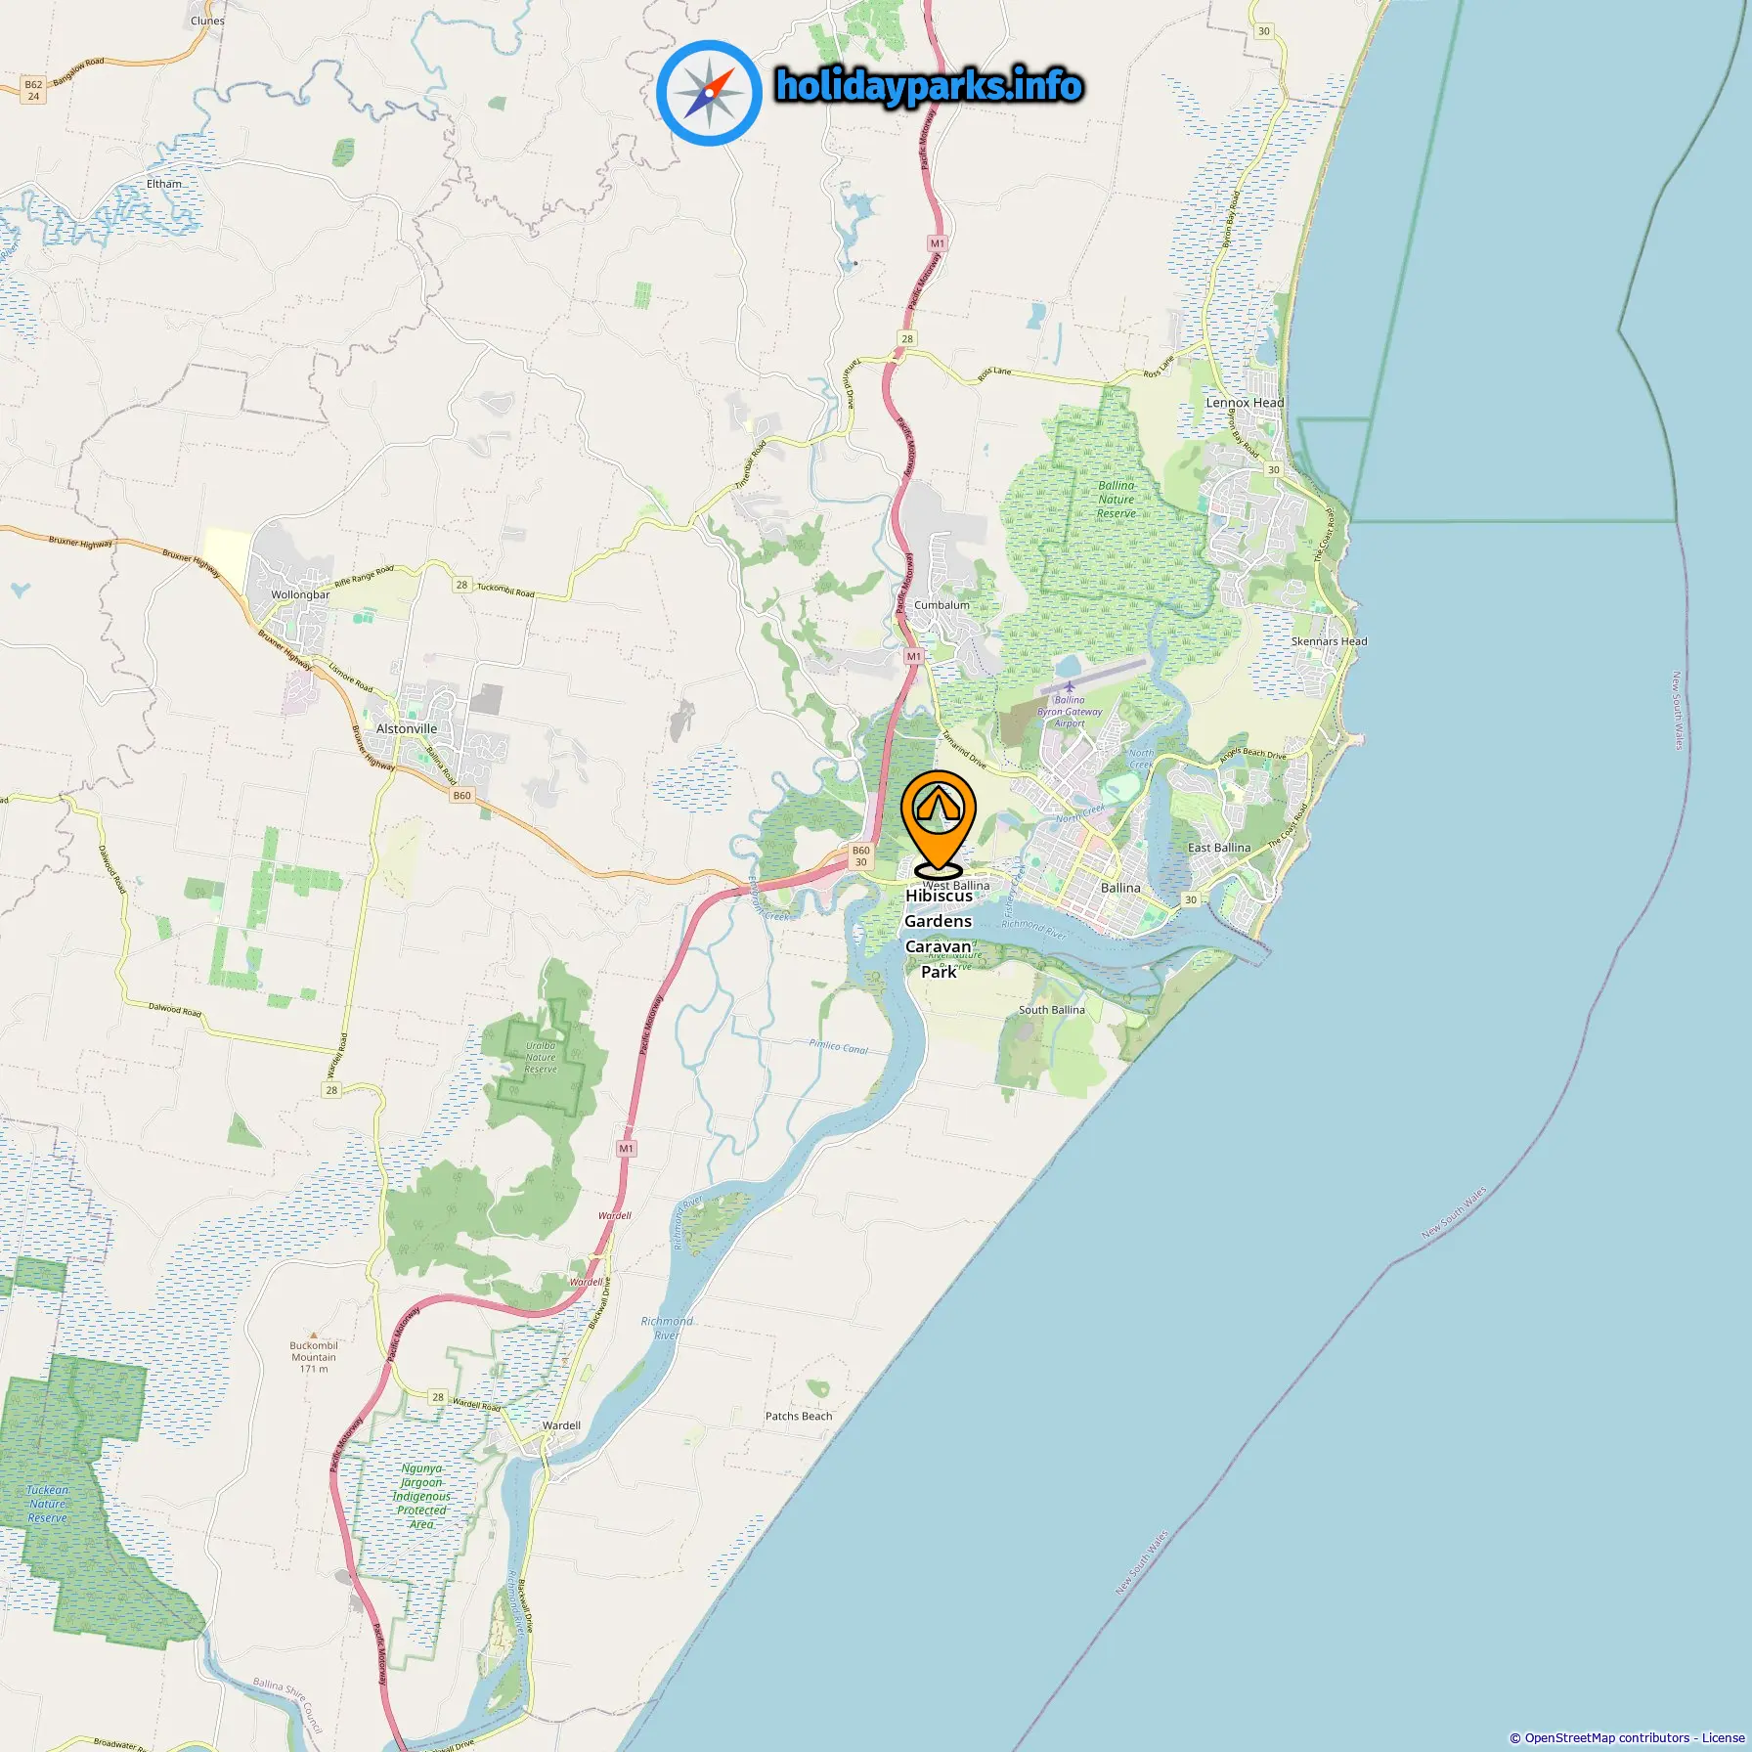This screenshot has width=1752, height=1752.
Task: Click the Ballina Nature Reserve label
Action: [x=1117, y=500]
